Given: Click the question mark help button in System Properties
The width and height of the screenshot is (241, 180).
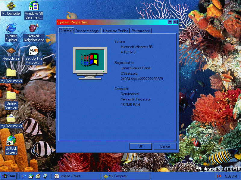Looking at the screenshot, I should 170,22.
